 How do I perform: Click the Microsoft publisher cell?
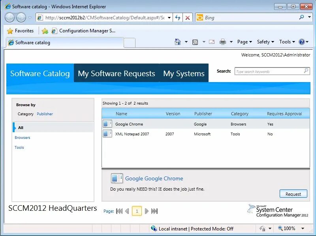202,134
